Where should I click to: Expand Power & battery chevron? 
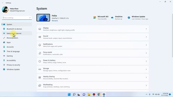(x=146, y=61)
